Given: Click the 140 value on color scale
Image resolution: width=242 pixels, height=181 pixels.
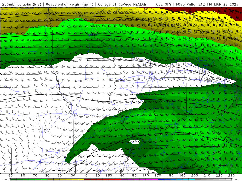Looking at the screenshot, I should (x=121, y=176).
